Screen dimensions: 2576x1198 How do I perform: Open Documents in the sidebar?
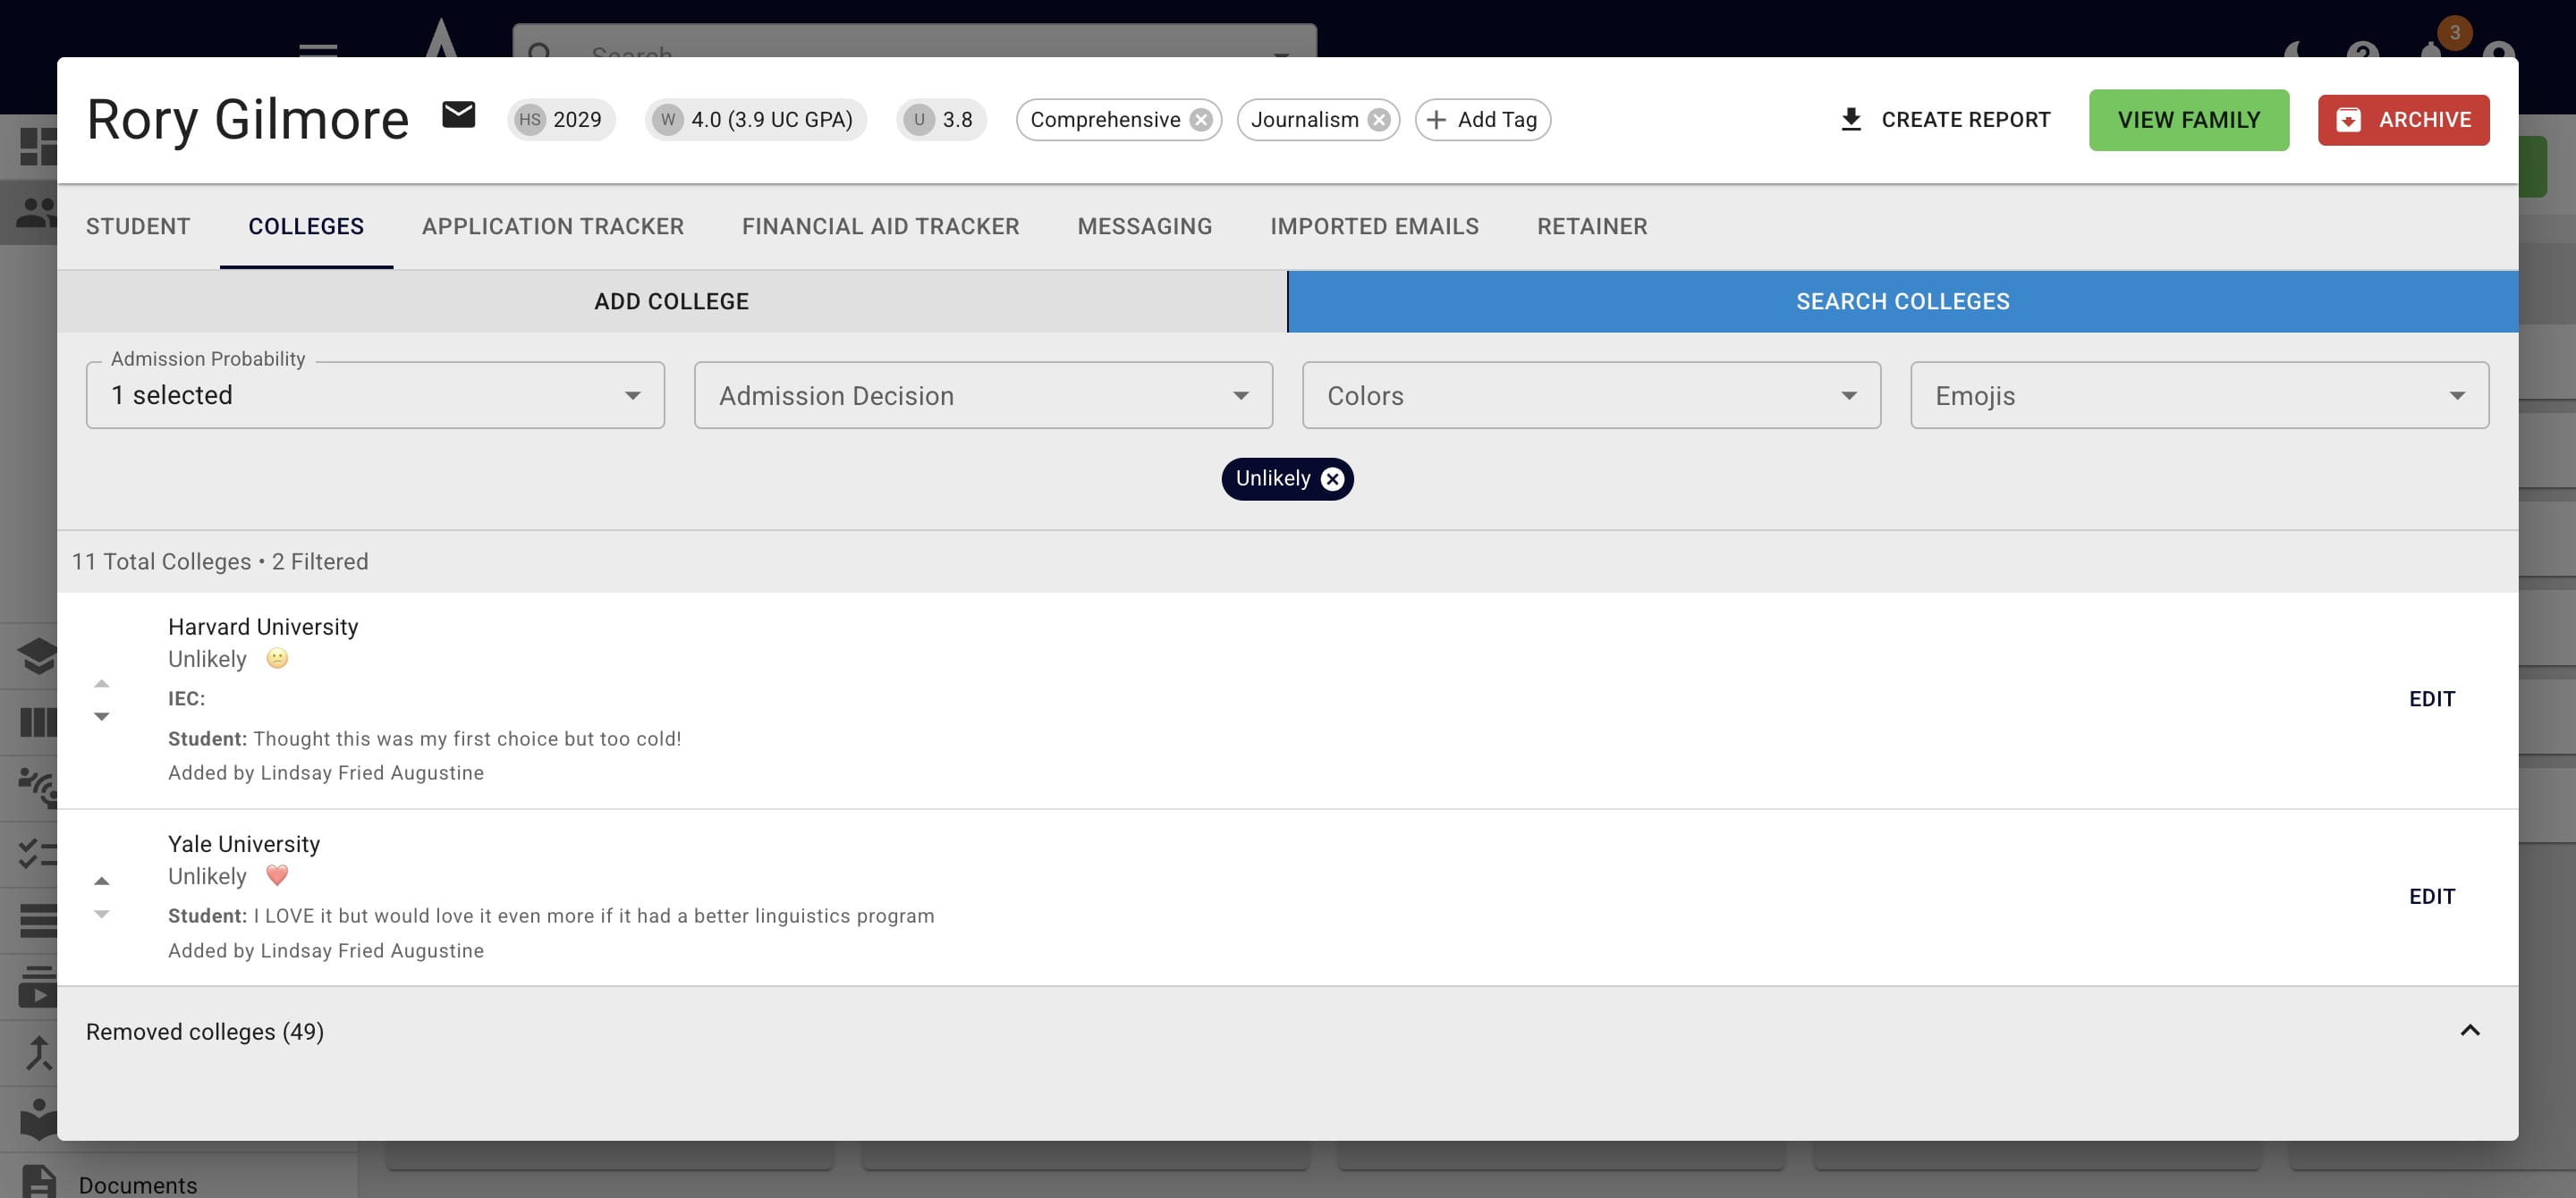click(138, 1185)
